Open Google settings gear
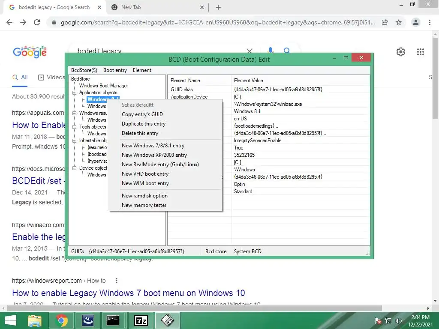 coord(401,52)
